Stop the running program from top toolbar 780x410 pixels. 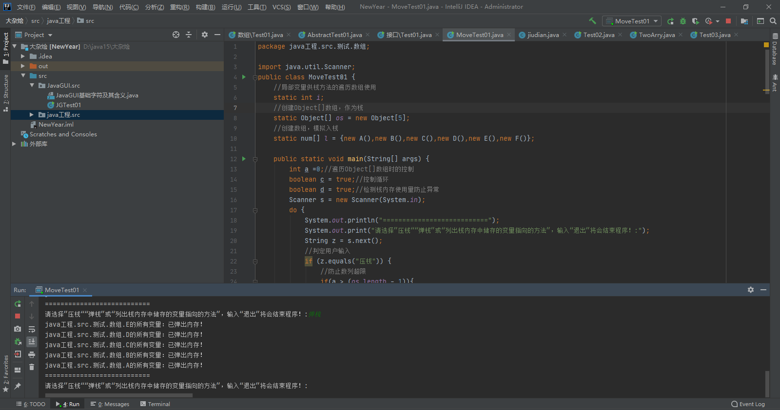(728, 21)
